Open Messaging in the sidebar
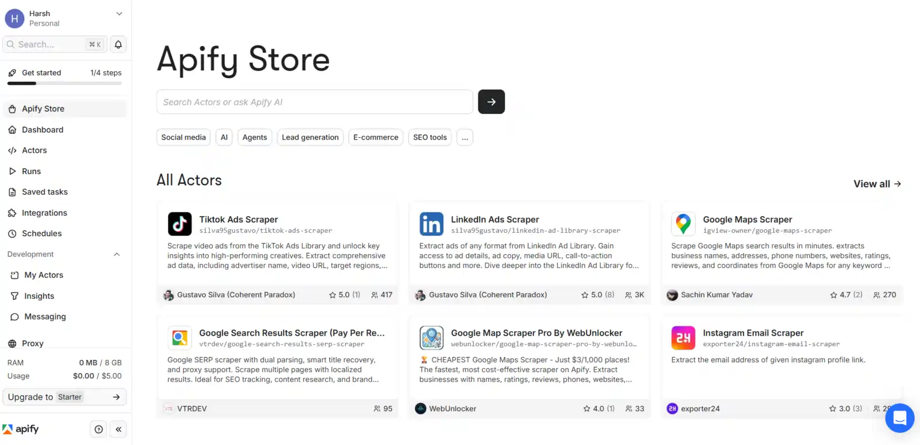The width and height of the screenshot is (920, 445). [x=66, y=317]
